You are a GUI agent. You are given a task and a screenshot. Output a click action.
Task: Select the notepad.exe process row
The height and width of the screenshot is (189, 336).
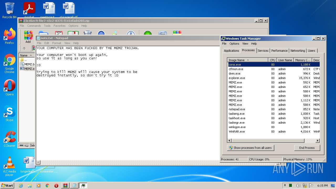click(x=274, y=109)
